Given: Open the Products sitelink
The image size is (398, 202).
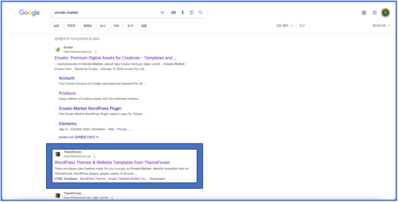Looking at the screenshot, I should pos(67,93).
